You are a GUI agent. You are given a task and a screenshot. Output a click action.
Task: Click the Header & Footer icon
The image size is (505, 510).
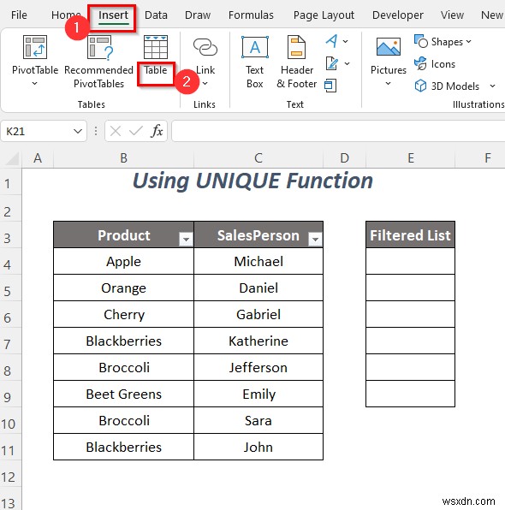pos(296,47)
